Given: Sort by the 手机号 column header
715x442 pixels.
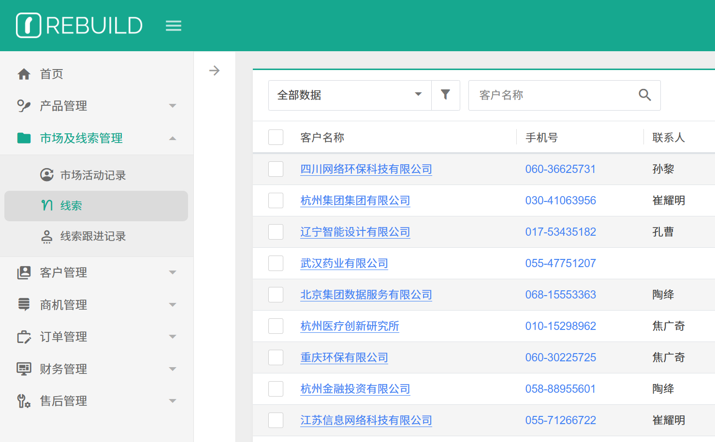Looking at the screenshot, I should [x=541, y=138].
